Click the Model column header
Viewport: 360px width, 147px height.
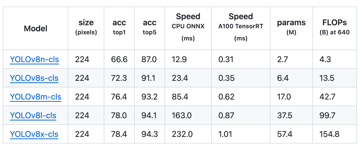coord(36,29)
